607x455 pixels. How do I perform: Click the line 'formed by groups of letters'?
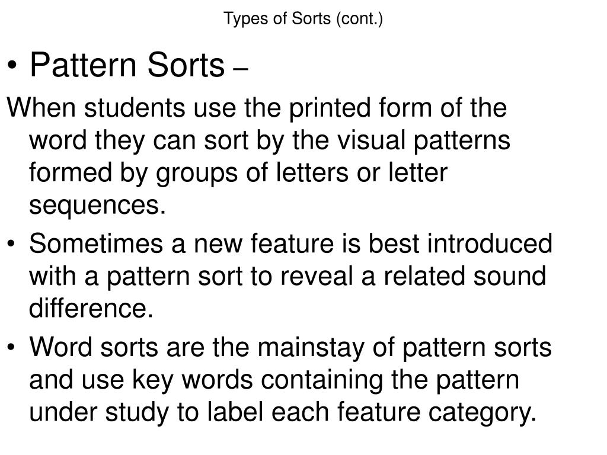[238, 172]
